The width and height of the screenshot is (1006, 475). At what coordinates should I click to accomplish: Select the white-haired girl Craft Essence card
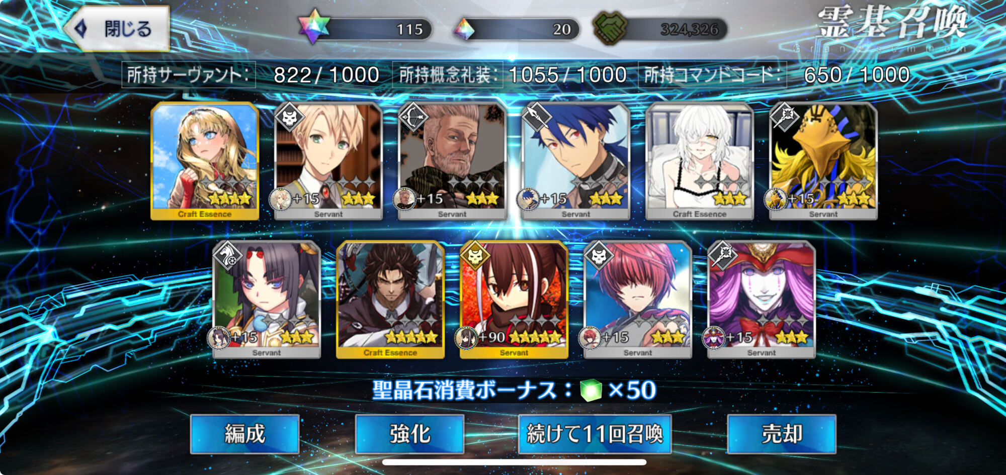700,161
